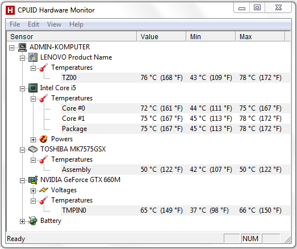This screenshot has height=249, width=297.
Task: Collapse the ADMIN-KOMPUTER root node
Action: click(11, 48)
